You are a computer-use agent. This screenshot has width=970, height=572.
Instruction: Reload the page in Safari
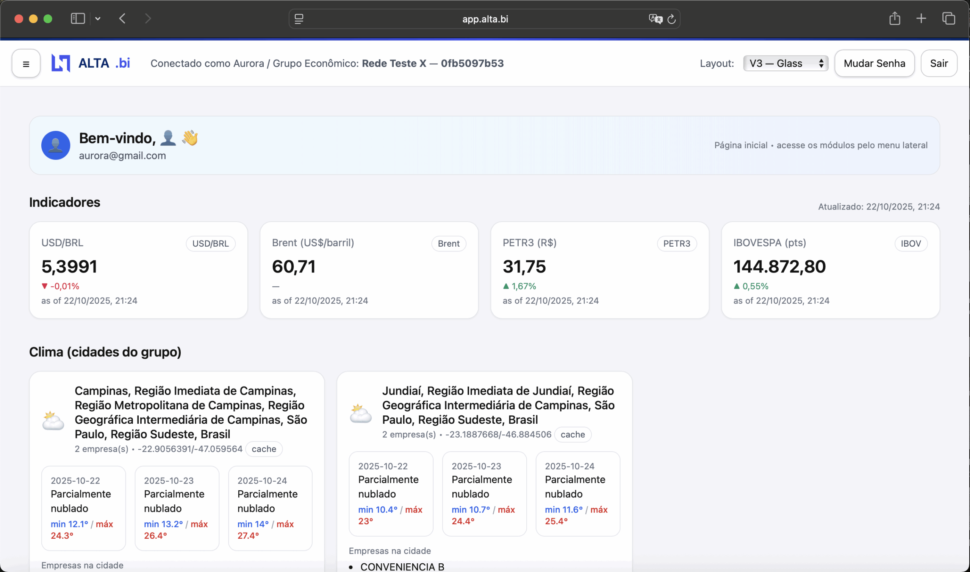click(x=672, y=19)
